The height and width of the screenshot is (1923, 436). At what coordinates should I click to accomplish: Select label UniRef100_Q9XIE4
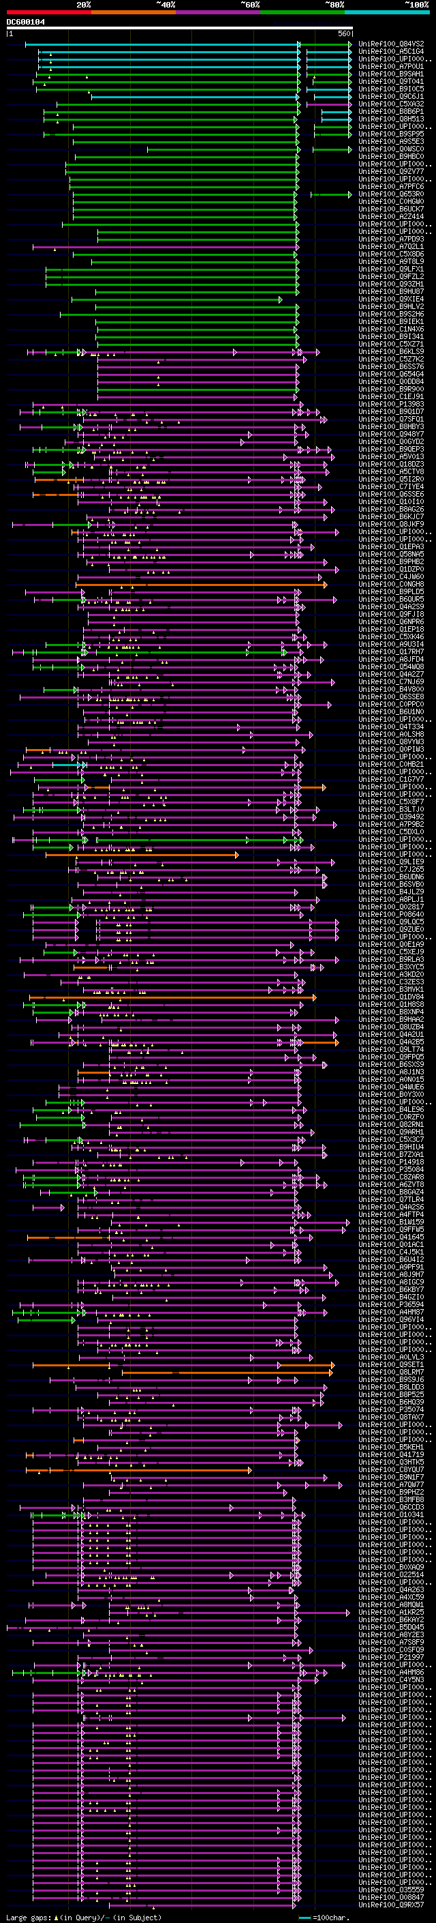[391, 299]
